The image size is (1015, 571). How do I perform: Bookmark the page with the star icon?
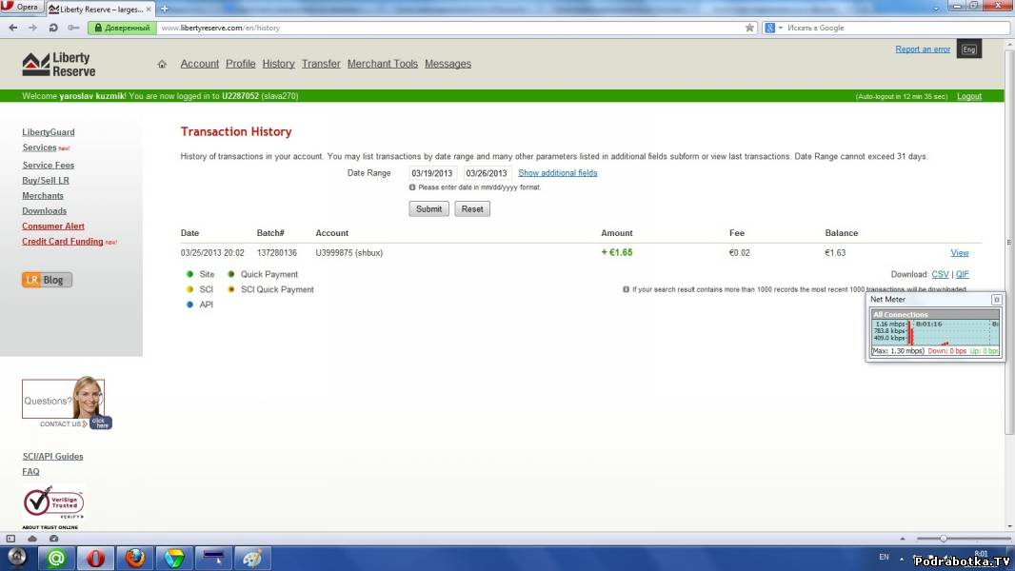tap(749, 28)
